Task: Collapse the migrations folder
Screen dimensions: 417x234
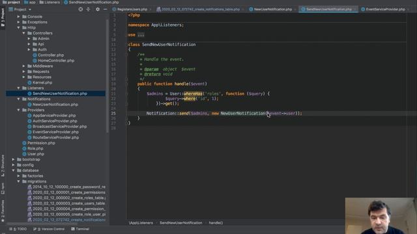Action: point(19,181)
